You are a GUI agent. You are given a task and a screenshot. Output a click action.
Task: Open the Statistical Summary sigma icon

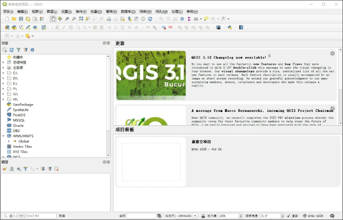pos(189,19)
